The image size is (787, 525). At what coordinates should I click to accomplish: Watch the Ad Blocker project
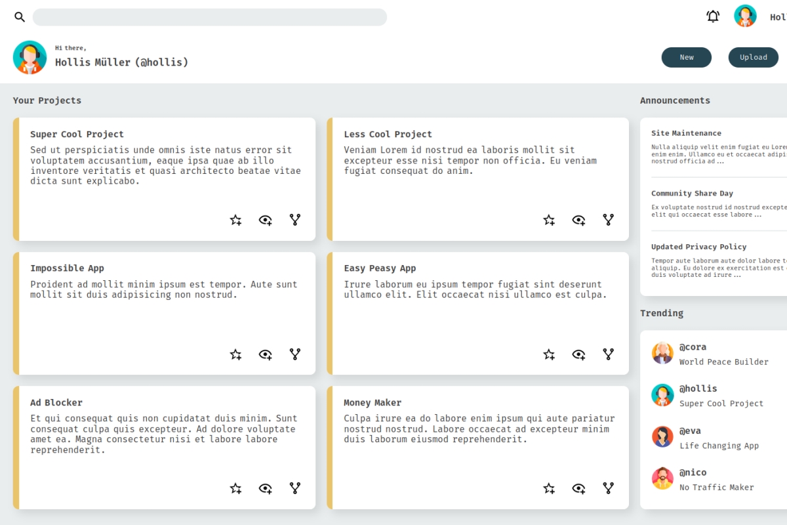pyautogui.click(x=265, y=488)
